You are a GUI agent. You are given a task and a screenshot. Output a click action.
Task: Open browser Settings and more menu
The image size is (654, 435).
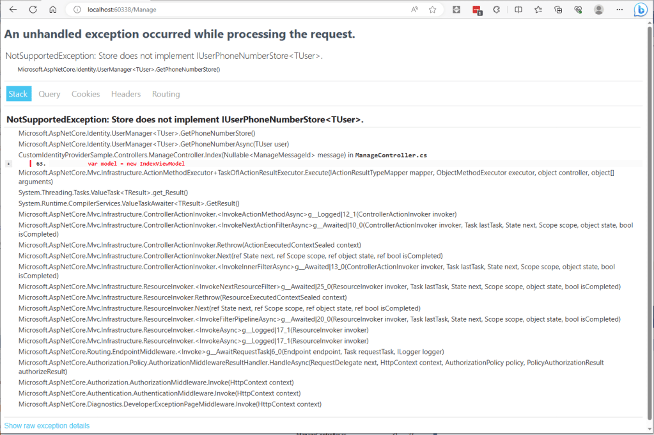[x=619, y=10]
